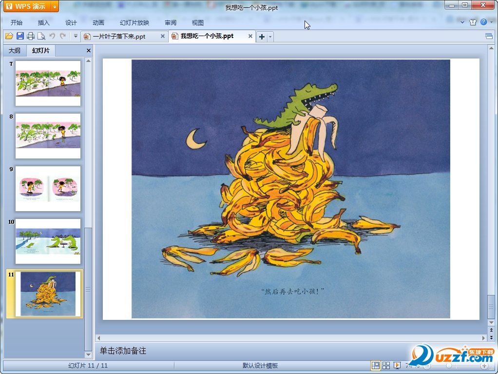Click the slide editor vertical scroll down arrow
Screen dimensions: 498x374
pos(491,323)
